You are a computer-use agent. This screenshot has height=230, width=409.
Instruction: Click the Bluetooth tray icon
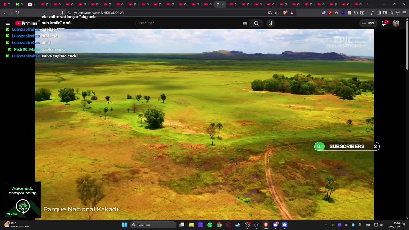click(x=353, y=225)
